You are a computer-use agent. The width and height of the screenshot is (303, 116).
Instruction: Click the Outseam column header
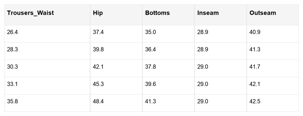coord(263,13)
